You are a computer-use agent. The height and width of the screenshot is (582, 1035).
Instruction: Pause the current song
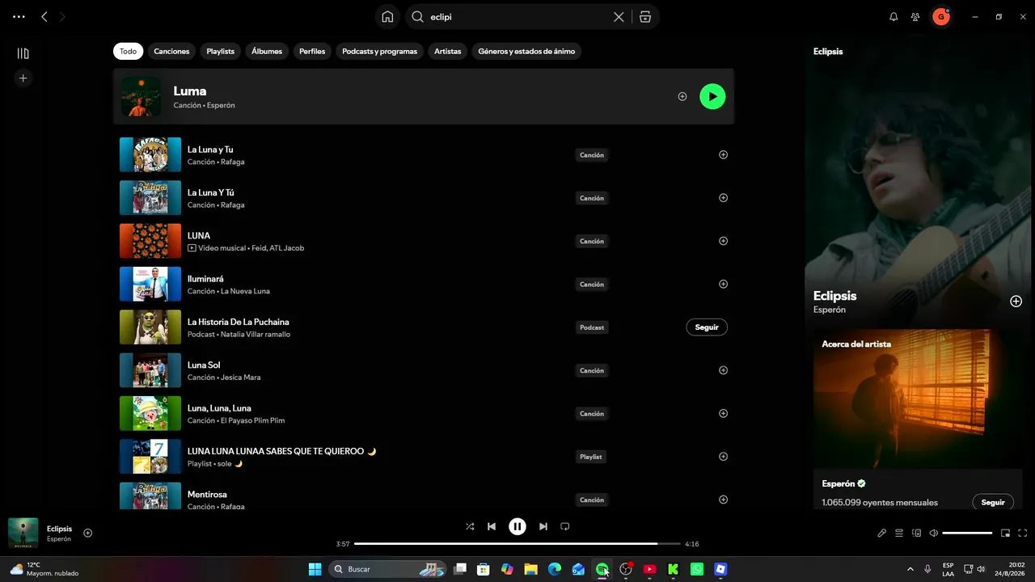(517, 526)
